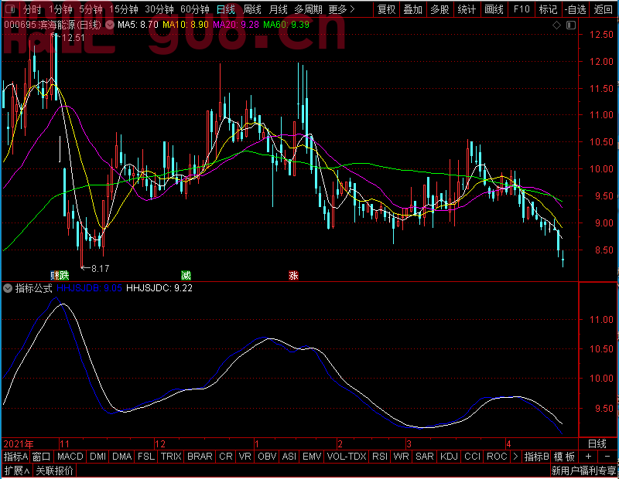Switch indicator to RSI
The height and width of the screenshot is (479, 619).
(380, 457)
